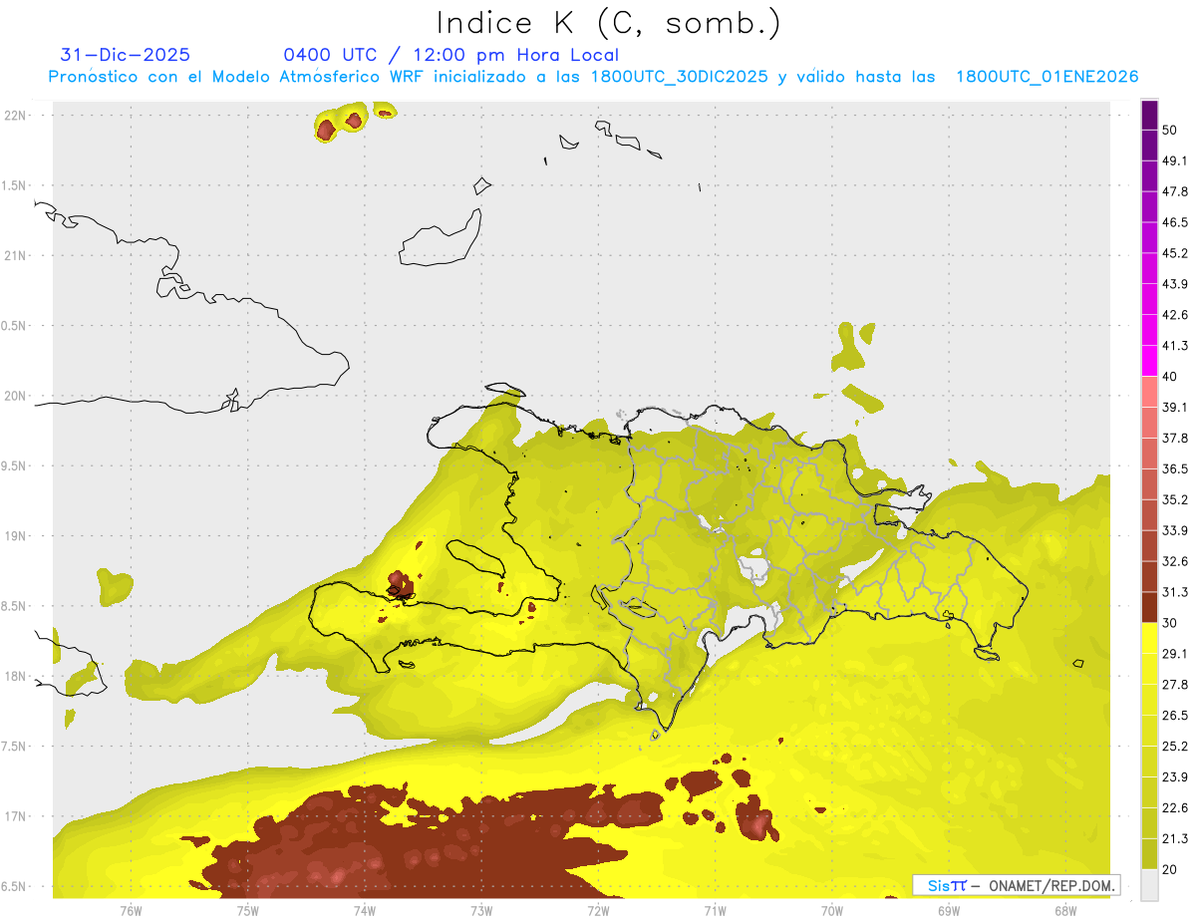The height and width of the screenshot is (924, 1196).
Task: Click the colorbar label "35.2"
Action: [1175, 499]
